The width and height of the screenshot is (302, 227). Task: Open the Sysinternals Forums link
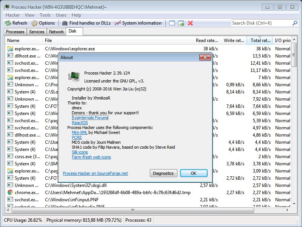point(90,118)
